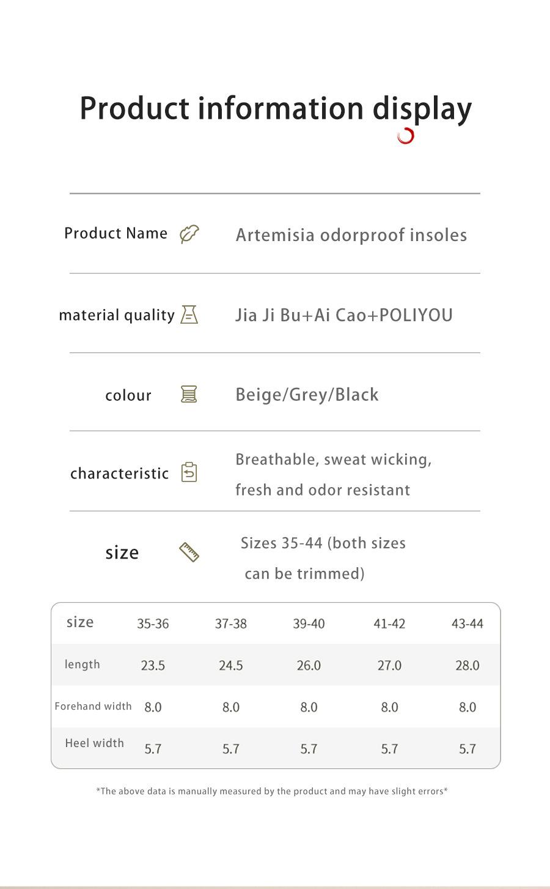Click the length value 28.0

coord(468,666)
